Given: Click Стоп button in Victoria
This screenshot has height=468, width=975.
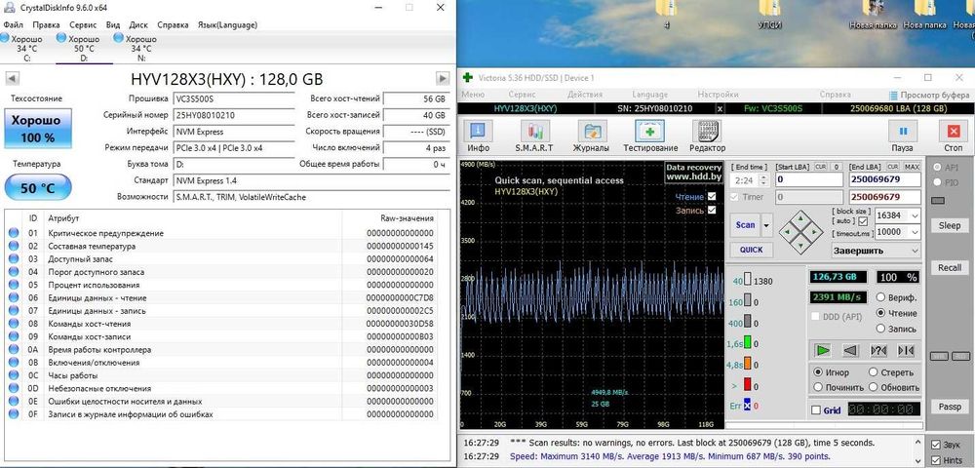Looking at the screenshot, I should click(x=954, y=136).
